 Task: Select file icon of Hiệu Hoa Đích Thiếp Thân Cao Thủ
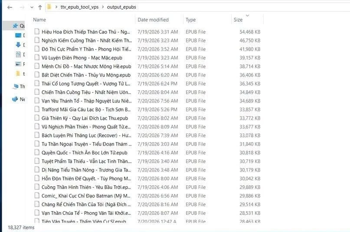coord(37,32)
